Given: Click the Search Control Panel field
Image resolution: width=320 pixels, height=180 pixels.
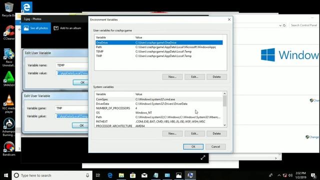Looking at the screenshot, I should coord(303,25).
